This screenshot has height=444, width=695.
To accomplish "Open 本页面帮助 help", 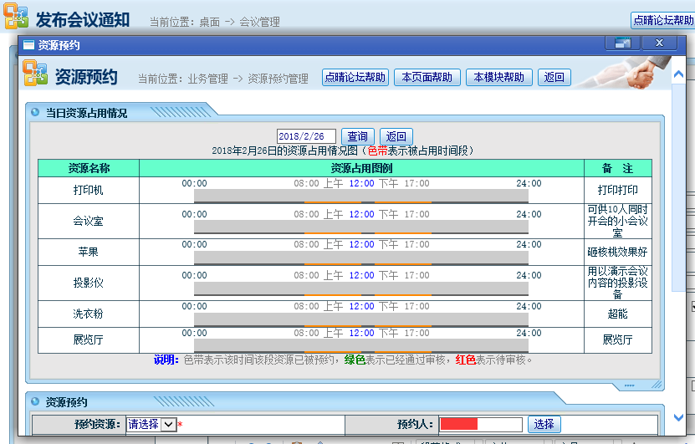I will tap(427, 78).
